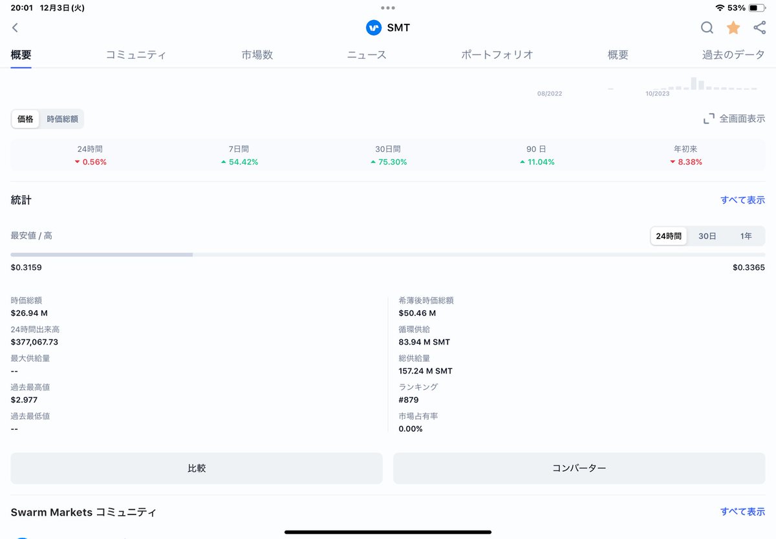Tap the status bar clock 20:01
The height and width of the screenshot is (539, 776).
(x=21, y=8)
